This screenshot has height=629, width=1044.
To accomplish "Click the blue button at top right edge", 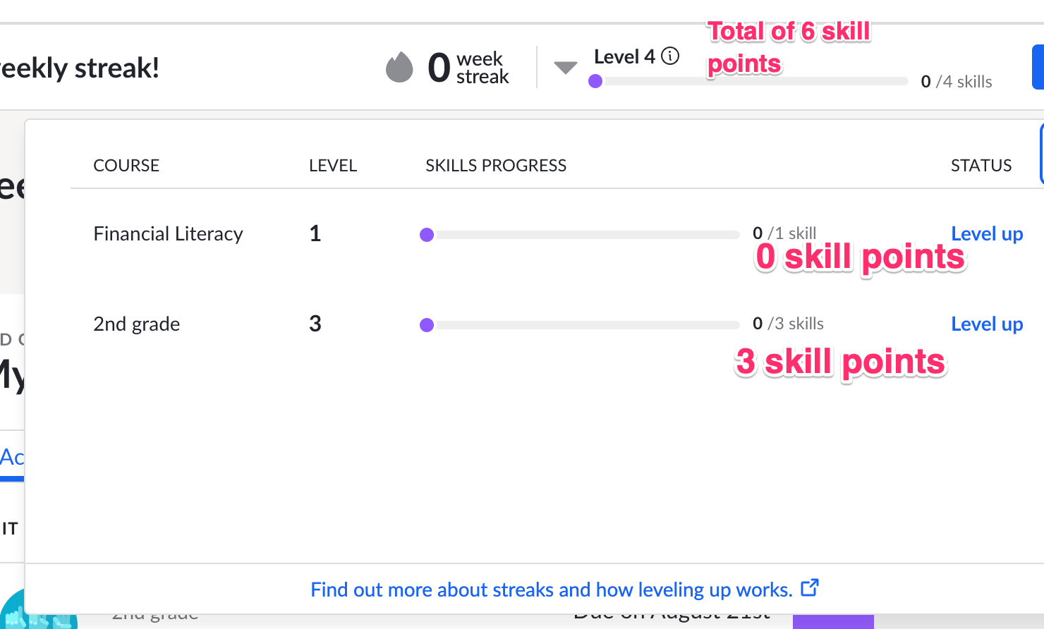I will [1038, 68].
